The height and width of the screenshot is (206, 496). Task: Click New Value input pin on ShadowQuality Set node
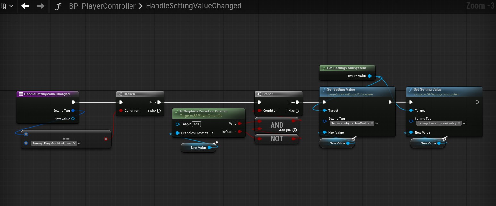[x=411, y=132]
